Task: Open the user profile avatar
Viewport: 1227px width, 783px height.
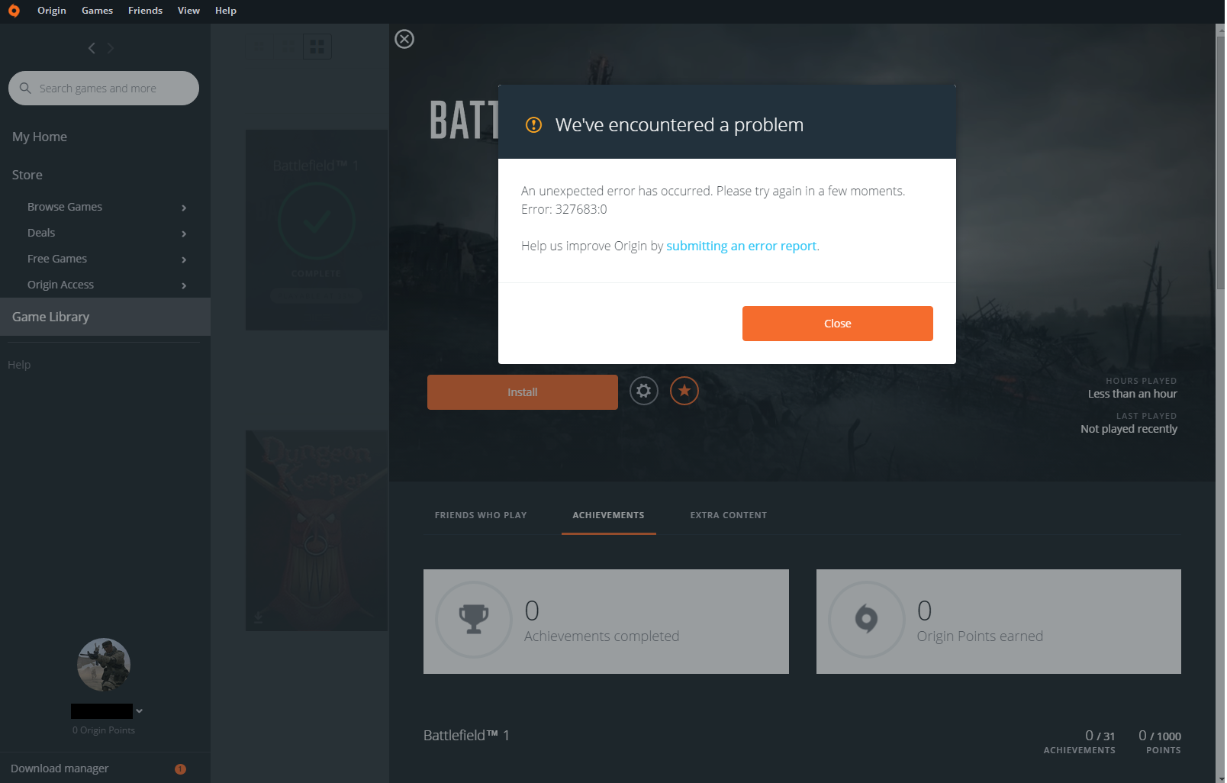Action: [x=104, y=665]
